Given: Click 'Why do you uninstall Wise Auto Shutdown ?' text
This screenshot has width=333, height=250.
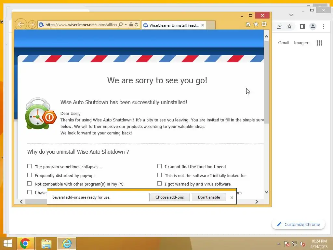Looking at the screenshot, I should pyautogui.click(x=78, y=152).
